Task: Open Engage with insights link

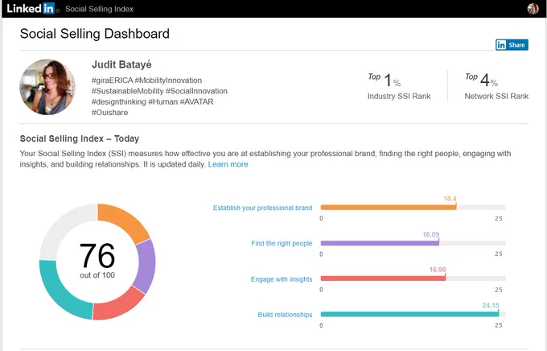Action: [x=282, y=279]
